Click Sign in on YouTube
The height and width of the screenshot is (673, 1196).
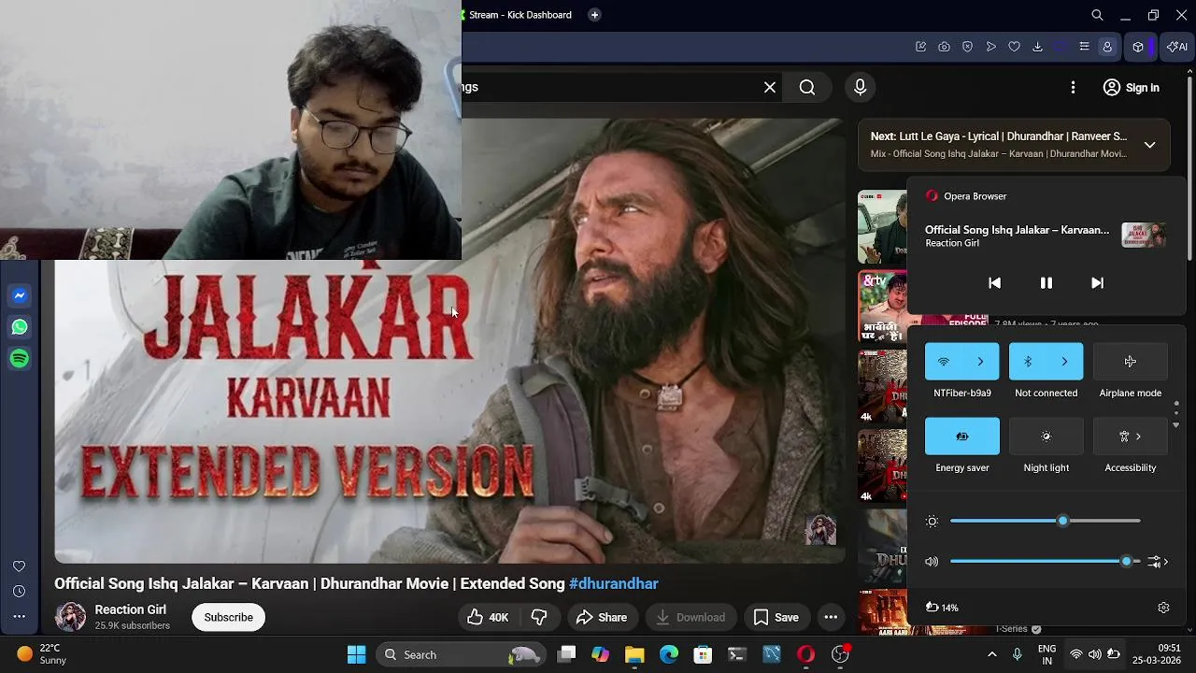(1131, 87)
